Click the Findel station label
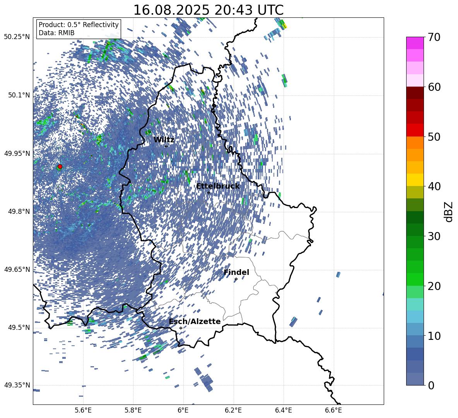458x418 pixels. [x=236, y=272]
